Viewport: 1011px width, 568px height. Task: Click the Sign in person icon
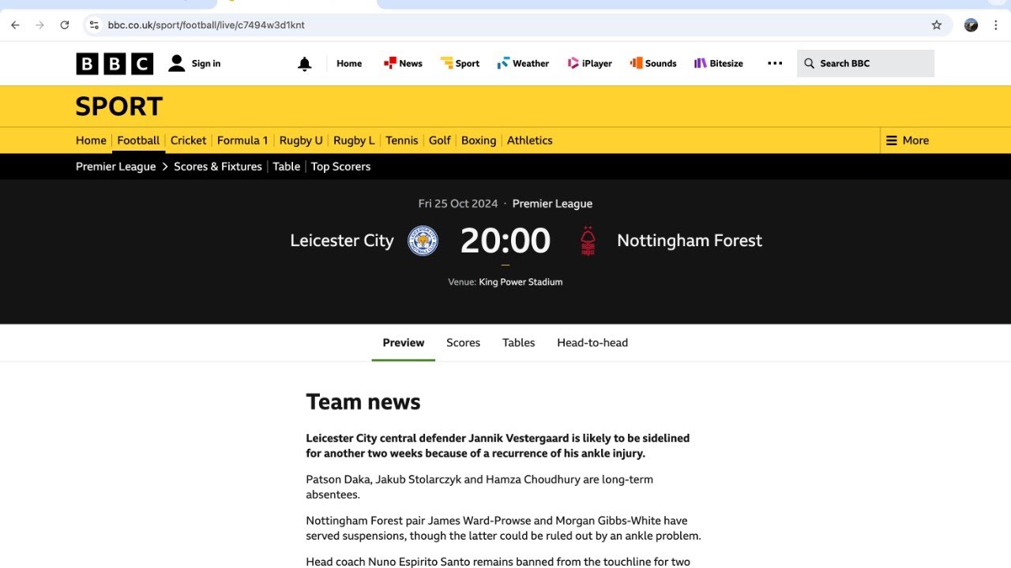tap(177, 63)
